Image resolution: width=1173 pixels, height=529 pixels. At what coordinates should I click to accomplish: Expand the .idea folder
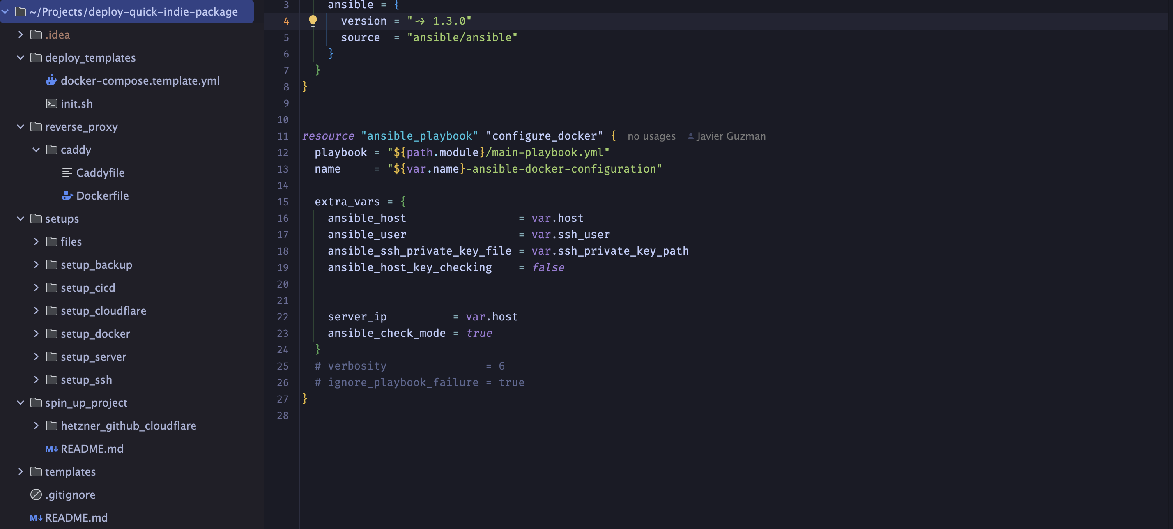(x=21, y=34)
